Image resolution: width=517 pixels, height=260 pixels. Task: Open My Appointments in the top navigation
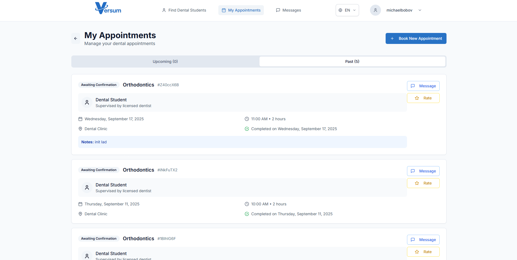tap(241, 10)
